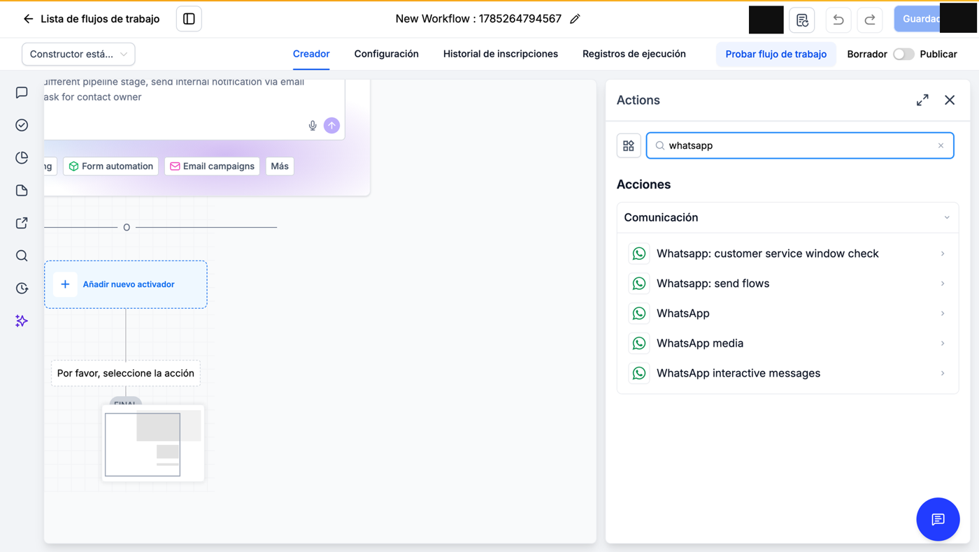
Task: Open the WhatsApp media chevron
Action: tap(943, 343)
